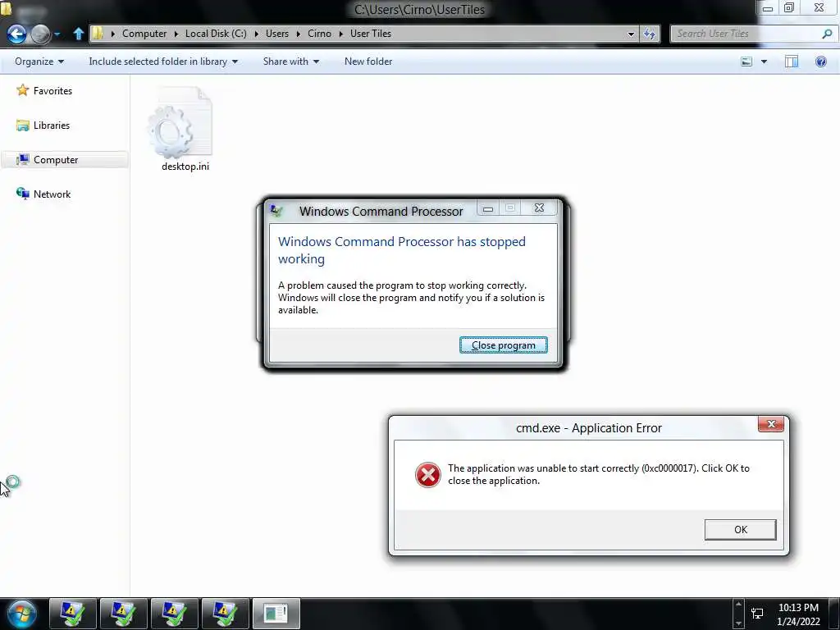Open address bar history dropdown
840x630 pixels.
[631, 34]
